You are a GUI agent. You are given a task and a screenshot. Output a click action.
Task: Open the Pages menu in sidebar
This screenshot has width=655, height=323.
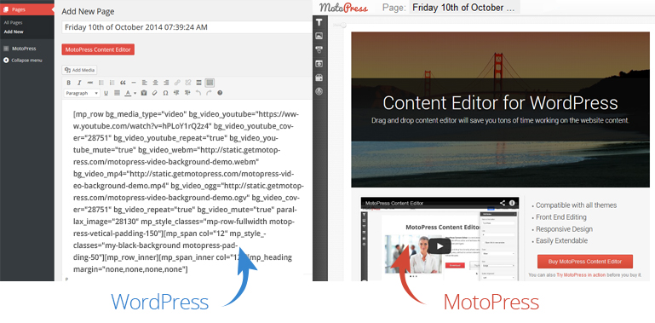click(x=27, y=9)
